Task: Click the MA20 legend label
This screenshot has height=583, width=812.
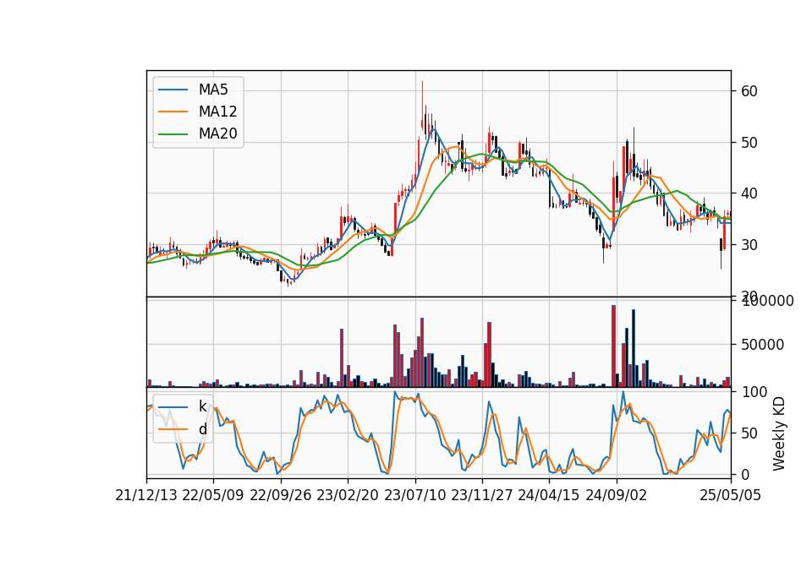Action: pyautogui.click(x=217, y=133)
